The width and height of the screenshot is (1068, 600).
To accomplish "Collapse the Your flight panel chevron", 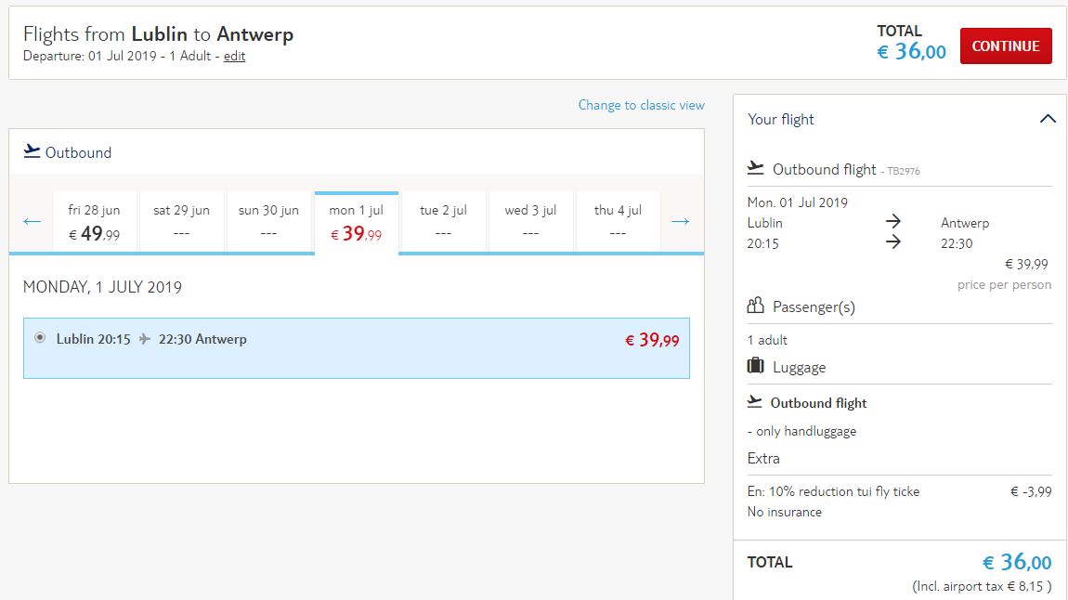I will [x=1048, y=119].
